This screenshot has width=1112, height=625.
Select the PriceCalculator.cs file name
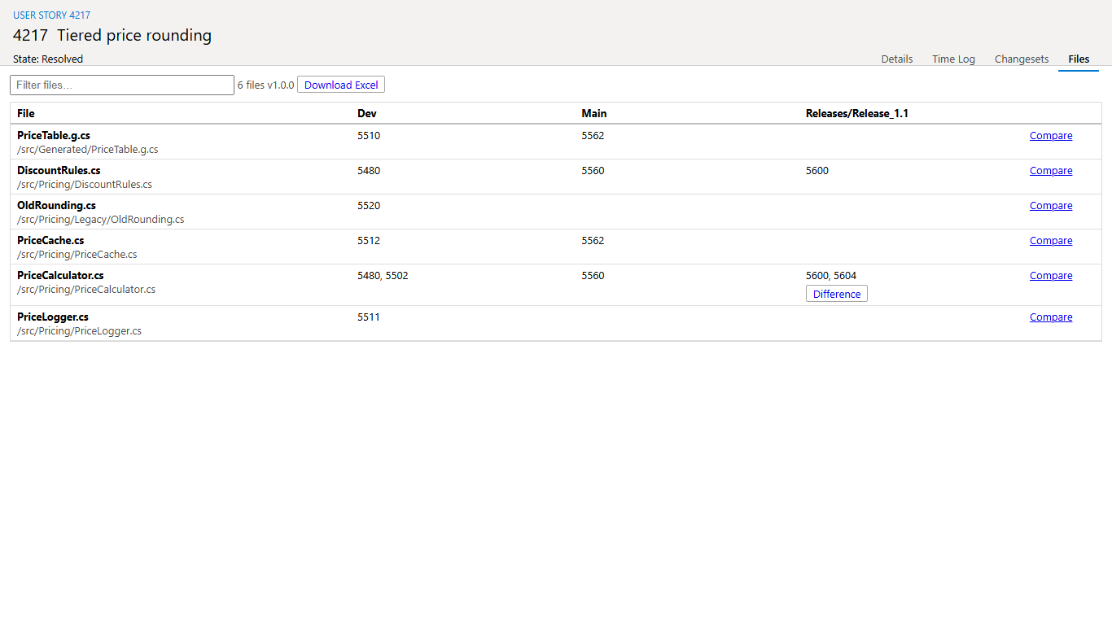point(60,276)
